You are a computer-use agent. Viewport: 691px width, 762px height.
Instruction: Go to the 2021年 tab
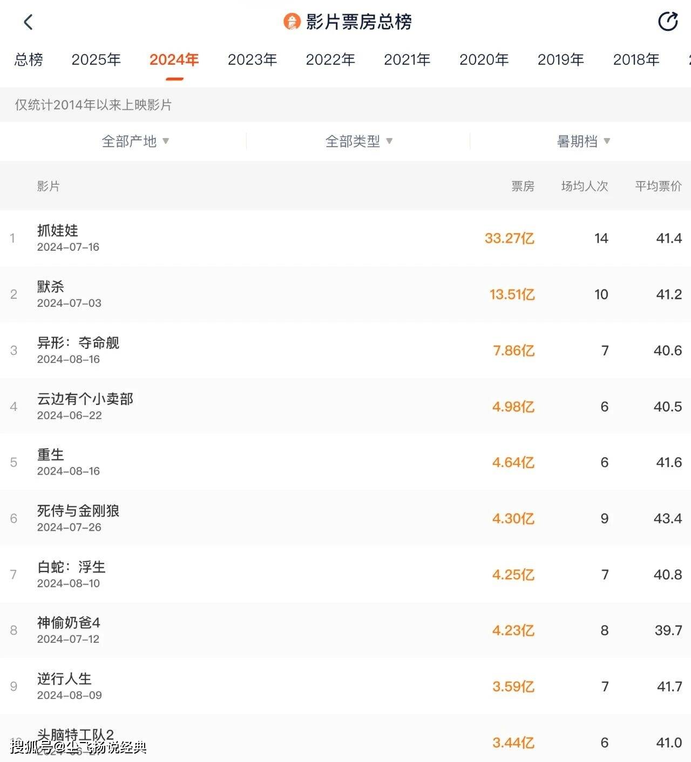[x=407, y=59]
